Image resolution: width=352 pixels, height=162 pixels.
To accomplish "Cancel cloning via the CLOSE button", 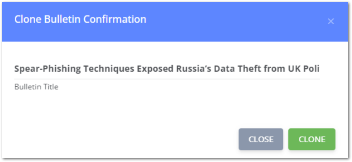I will point(261,139).
